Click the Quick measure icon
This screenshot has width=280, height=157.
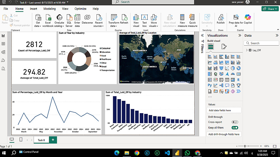[192, 18]
